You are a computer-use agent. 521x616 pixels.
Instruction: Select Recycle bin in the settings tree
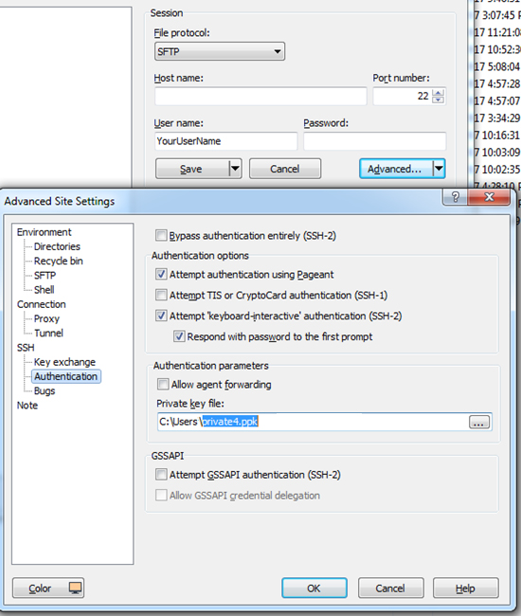(x=58, y=261)
